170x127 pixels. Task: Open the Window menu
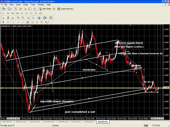(41, 5)
